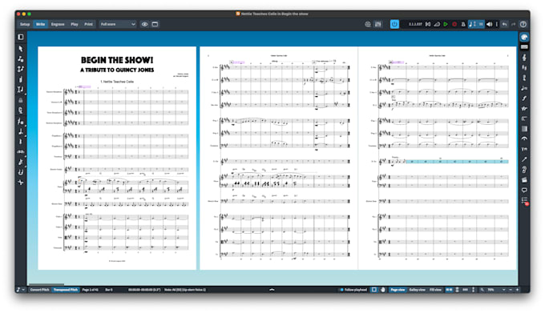Screen dimensions: 545x313
Task: Open the bottom list icon with red badge
Action: tap(525, 201)
